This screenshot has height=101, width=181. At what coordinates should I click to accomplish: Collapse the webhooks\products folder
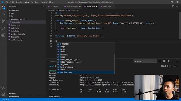(27, 19)
